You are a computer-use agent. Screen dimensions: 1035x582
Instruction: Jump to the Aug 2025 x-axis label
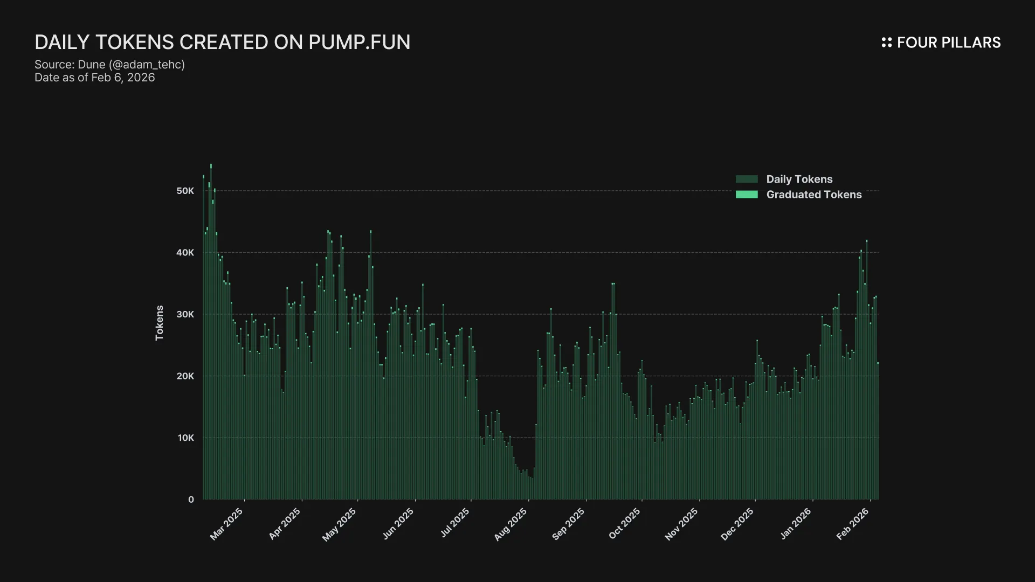point(510,524)
